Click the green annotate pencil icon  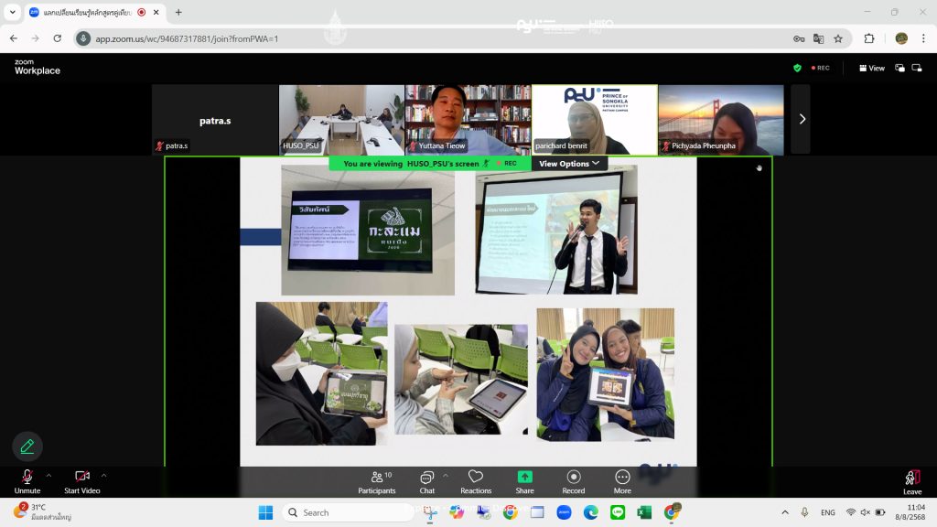pos(27,446)
